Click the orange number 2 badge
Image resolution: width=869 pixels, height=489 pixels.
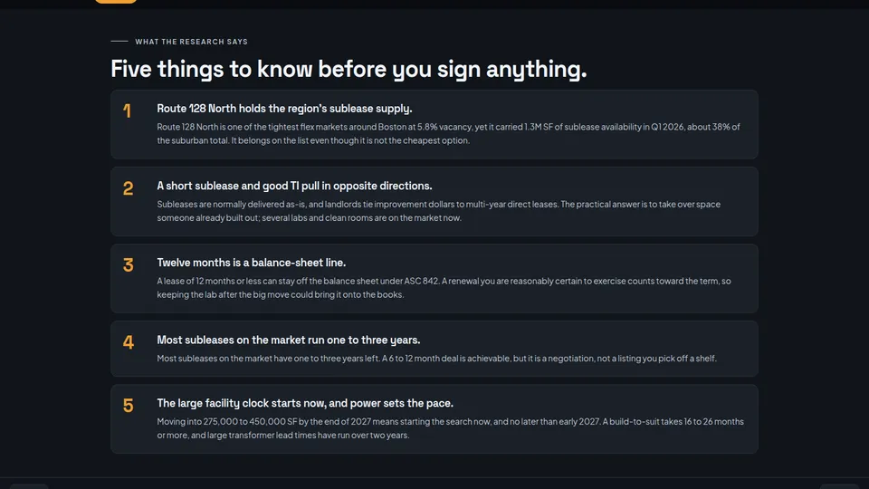128,188
